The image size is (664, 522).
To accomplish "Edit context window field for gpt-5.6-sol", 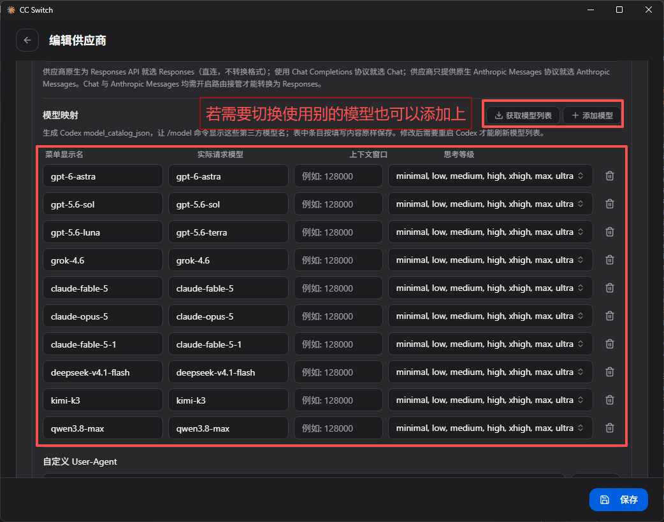I will [x=338, y=204].
